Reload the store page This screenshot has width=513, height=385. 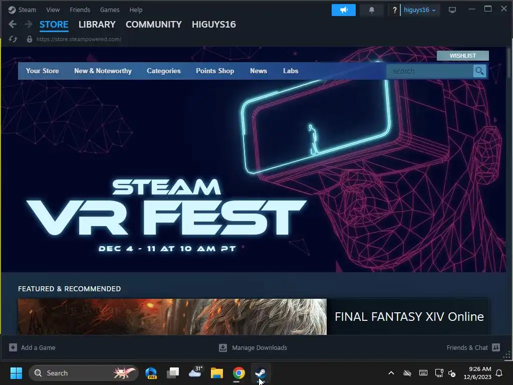[x=13, y=39]
